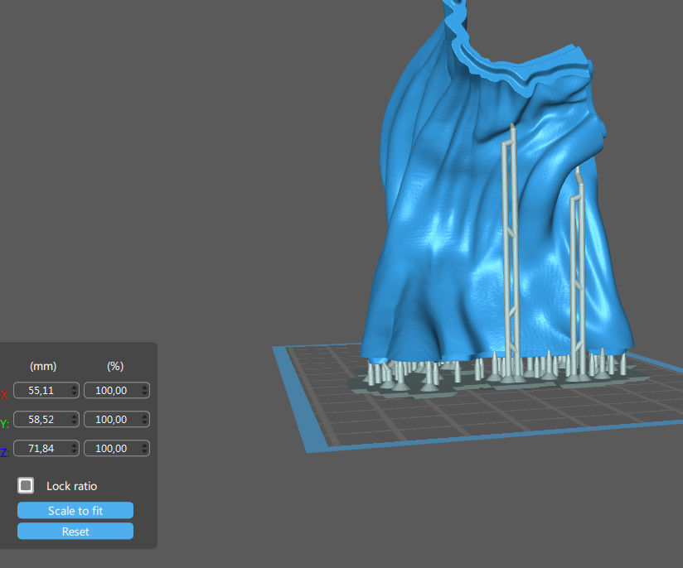Click the Z size field showing 71,84
683x568 pixels.
click(x=41, y=449)
